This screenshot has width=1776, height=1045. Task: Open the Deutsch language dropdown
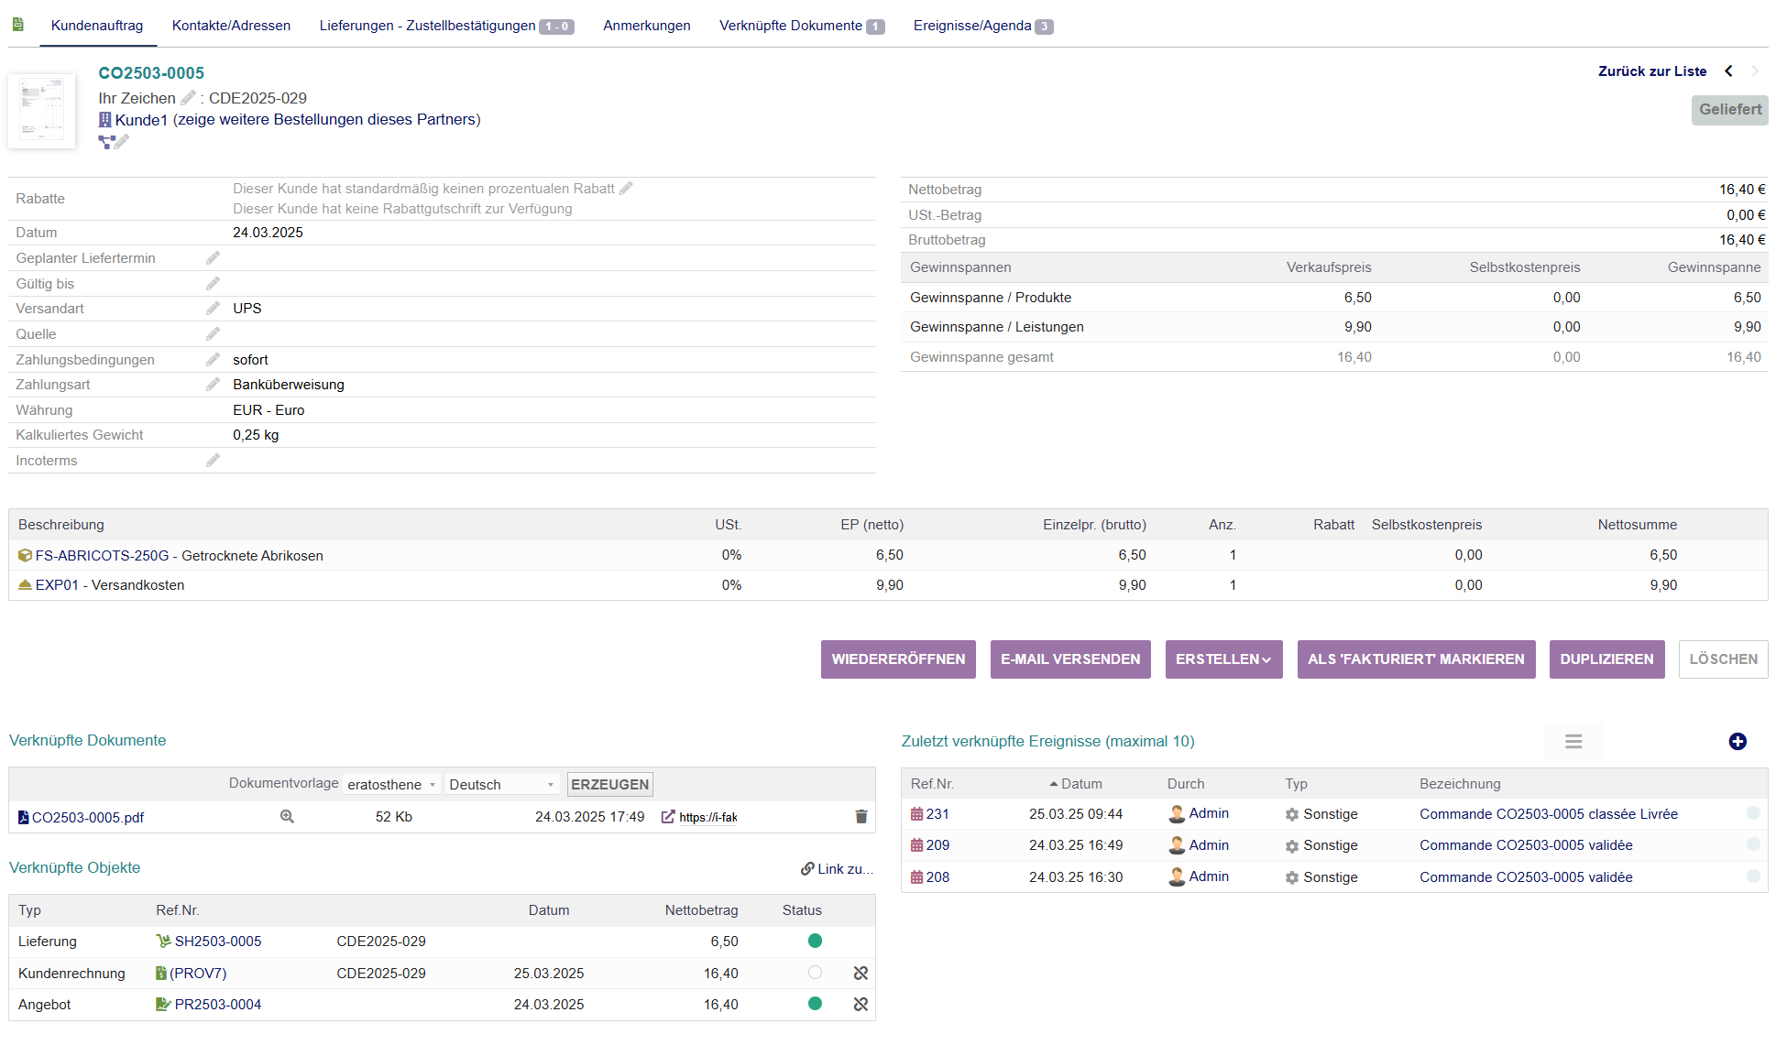501,785
